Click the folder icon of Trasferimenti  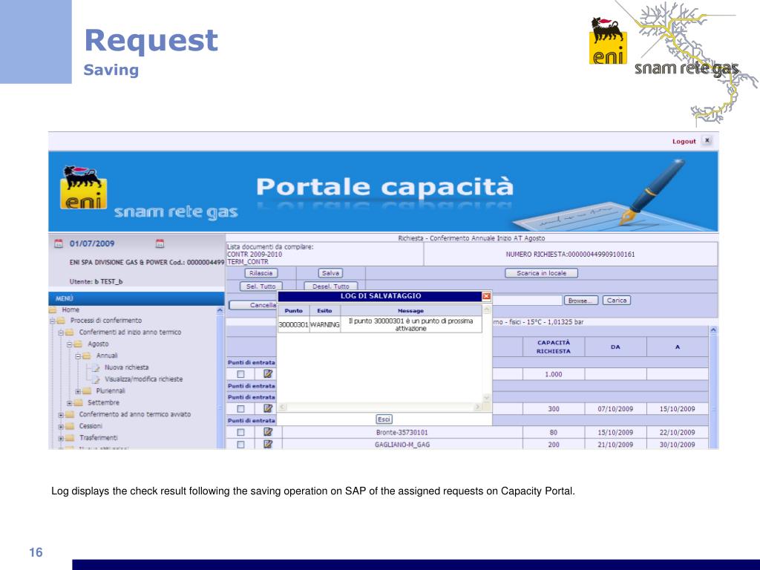point(69,438)
